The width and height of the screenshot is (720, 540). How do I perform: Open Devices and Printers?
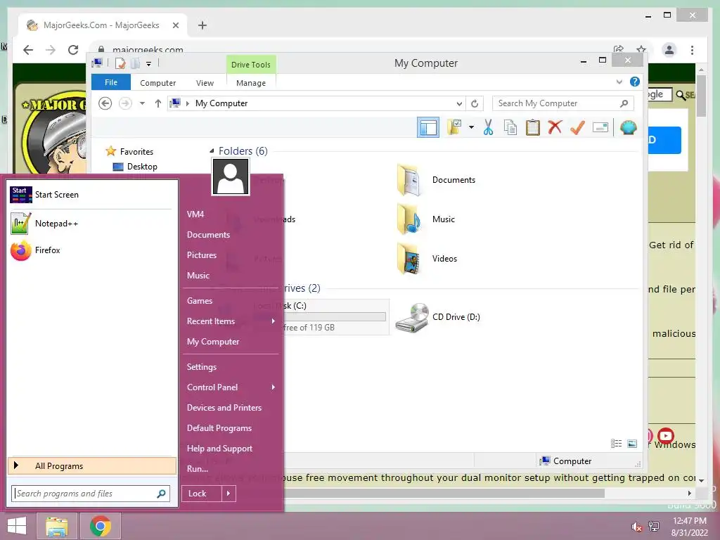coord(224,408)
